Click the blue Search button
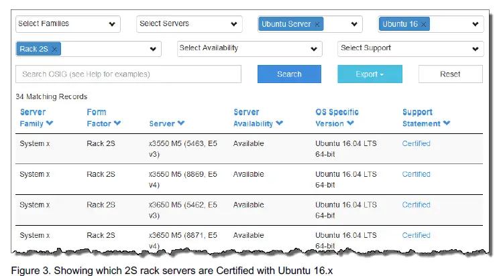The height and width of the screenshot is (276, 499). [289, 74]
